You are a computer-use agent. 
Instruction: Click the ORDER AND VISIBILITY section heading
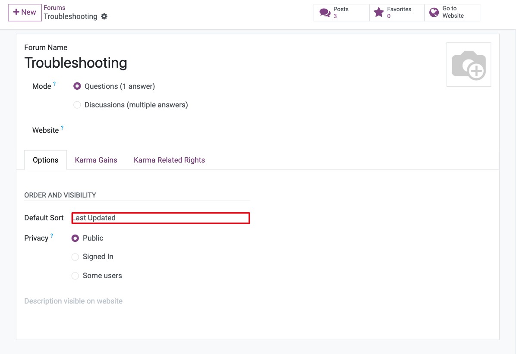pos(60,195)
